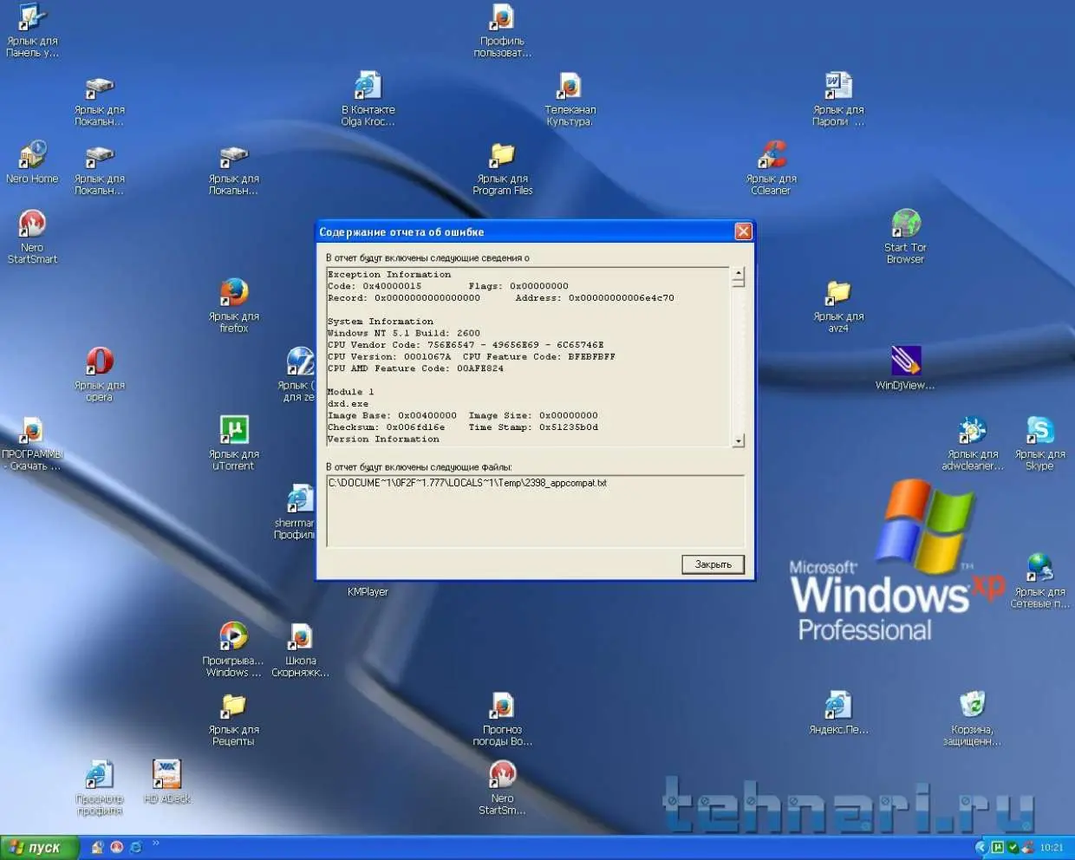Expand the quick launch chevron on taskbar
Viewport: 1075px width, 860px height.
click(x=156, y=843)
